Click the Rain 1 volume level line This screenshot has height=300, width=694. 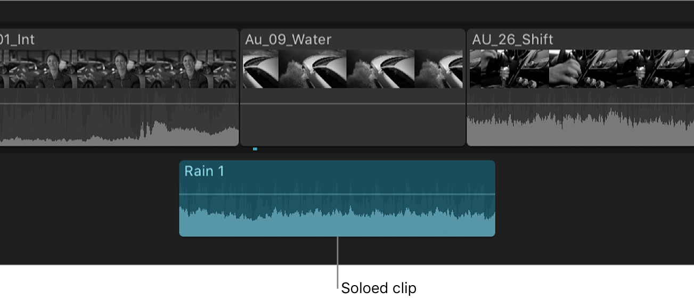click(x=337, y=195)
